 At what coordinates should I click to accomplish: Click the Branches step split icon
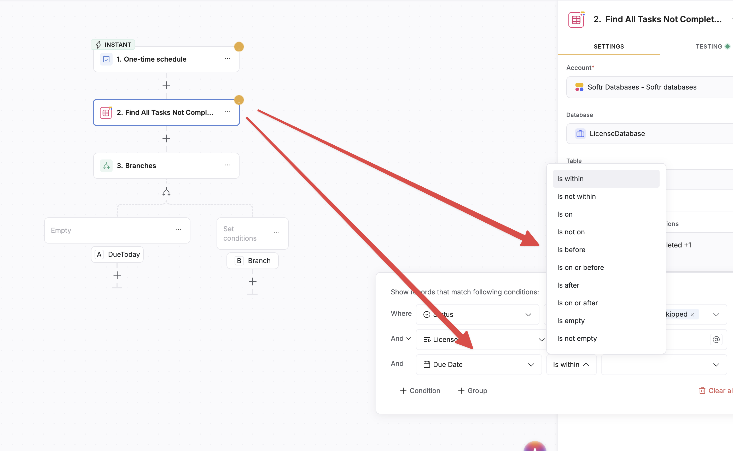coord(106,165)
